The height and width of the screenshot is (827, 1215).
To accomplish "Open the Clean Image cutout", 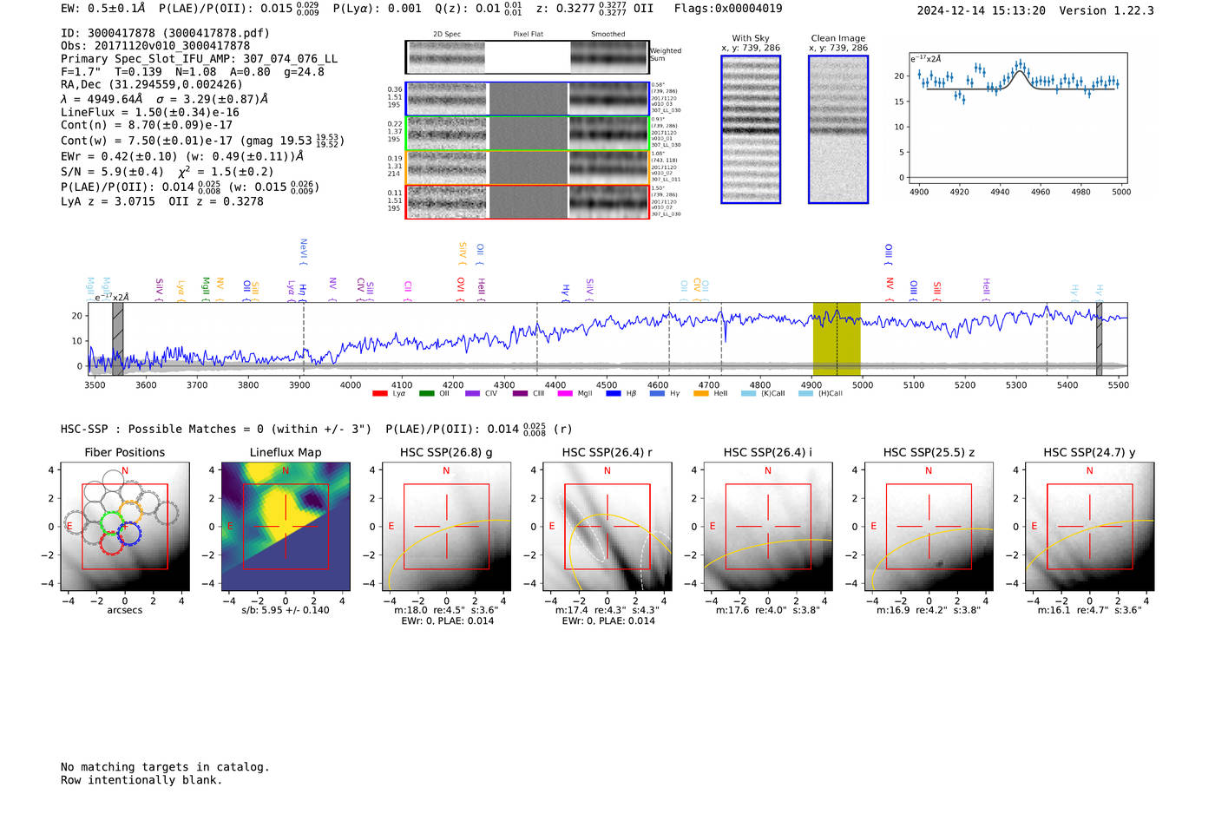I will click(838, 129).
